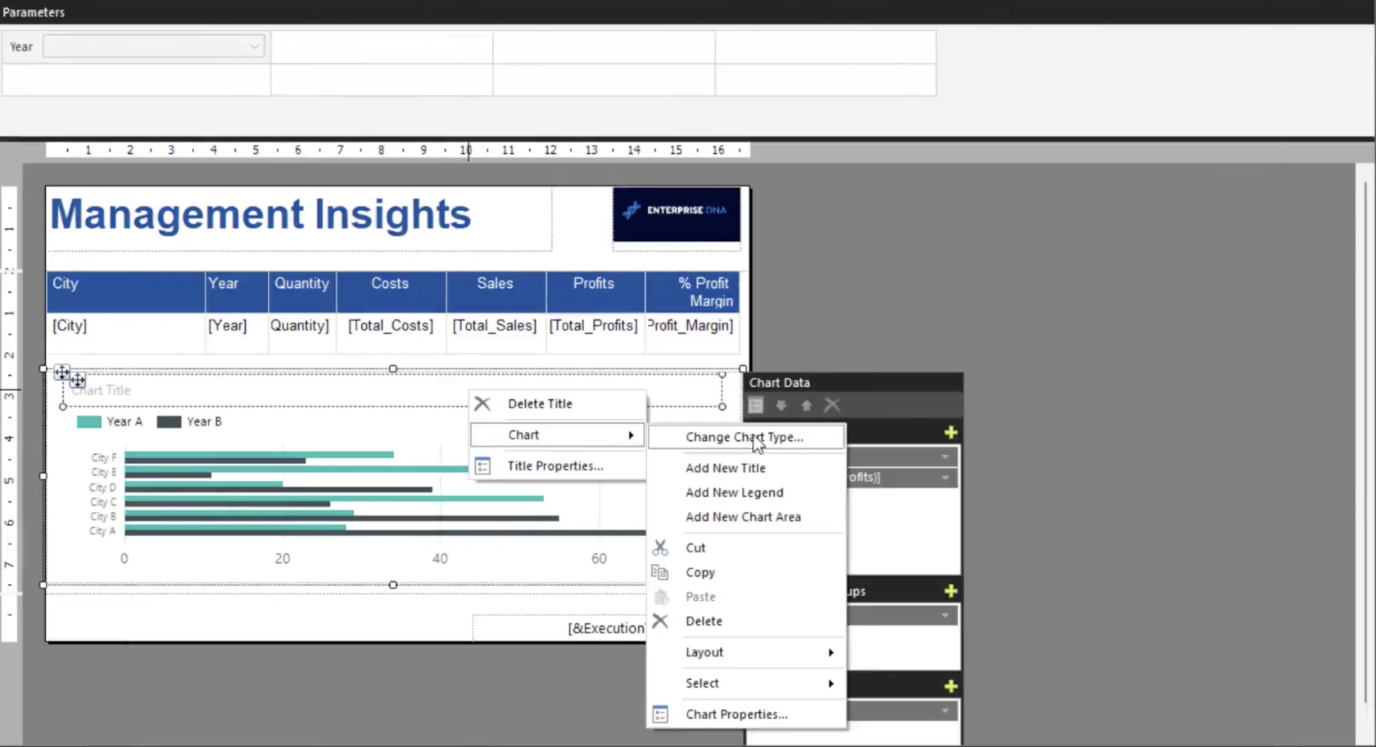Image resolution: width=1376 pixels, height=747 pixels.
Task: Click the [Total_Costs] data cell
Action: (392, 333)
